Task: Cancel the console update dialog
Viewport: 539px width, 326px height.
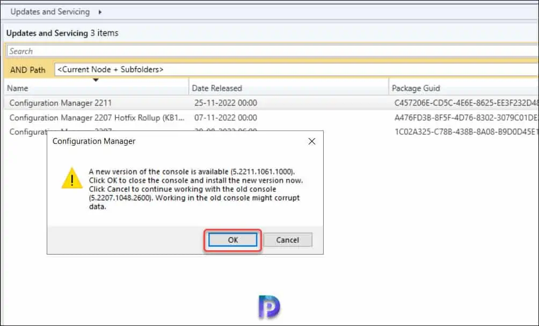Action: click(288, 240)
